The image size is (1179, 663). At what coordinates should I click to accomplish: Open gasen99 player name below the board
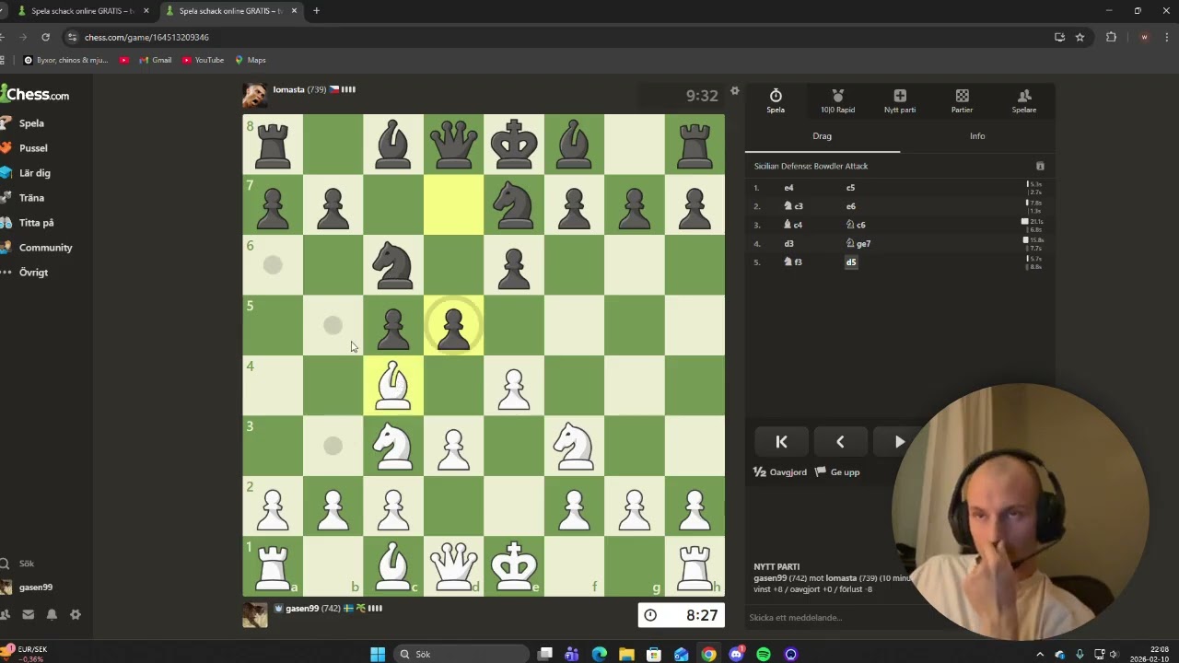click(x=301, y=609)
